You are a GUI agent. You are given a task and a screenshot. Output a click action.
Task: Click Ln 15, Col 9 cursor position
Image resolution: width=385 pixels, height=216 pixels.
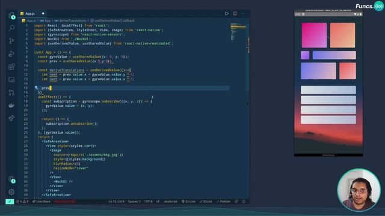pos(116,202)
